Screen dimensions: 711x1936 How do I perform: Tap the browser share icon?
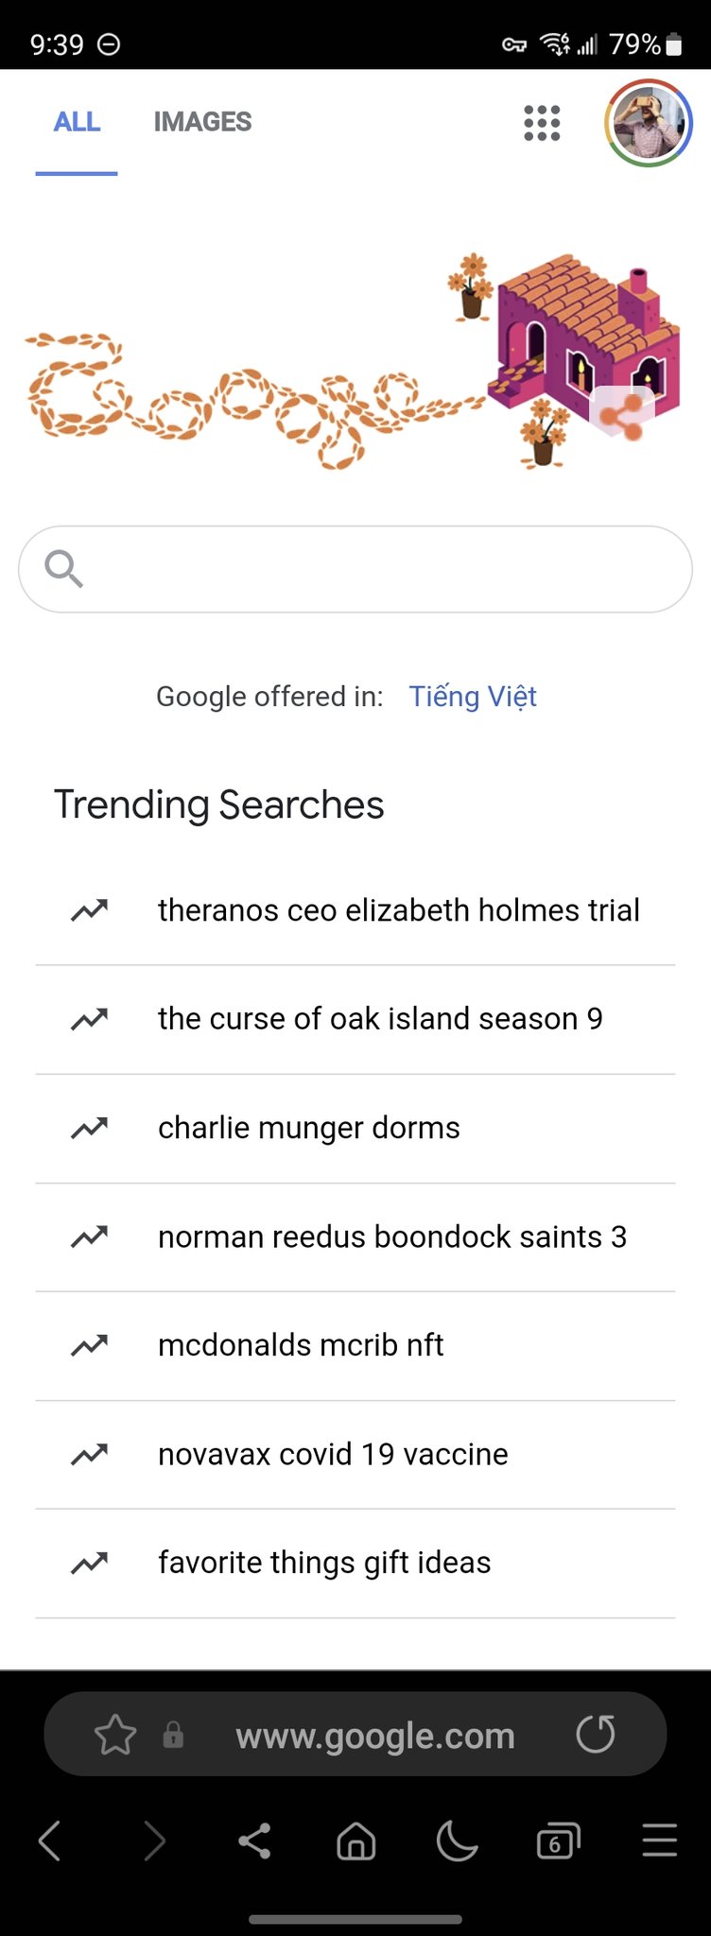[x=254, y=1841]
